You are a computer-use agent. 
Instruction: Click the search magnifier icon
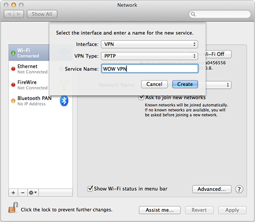tap(193, 14)
